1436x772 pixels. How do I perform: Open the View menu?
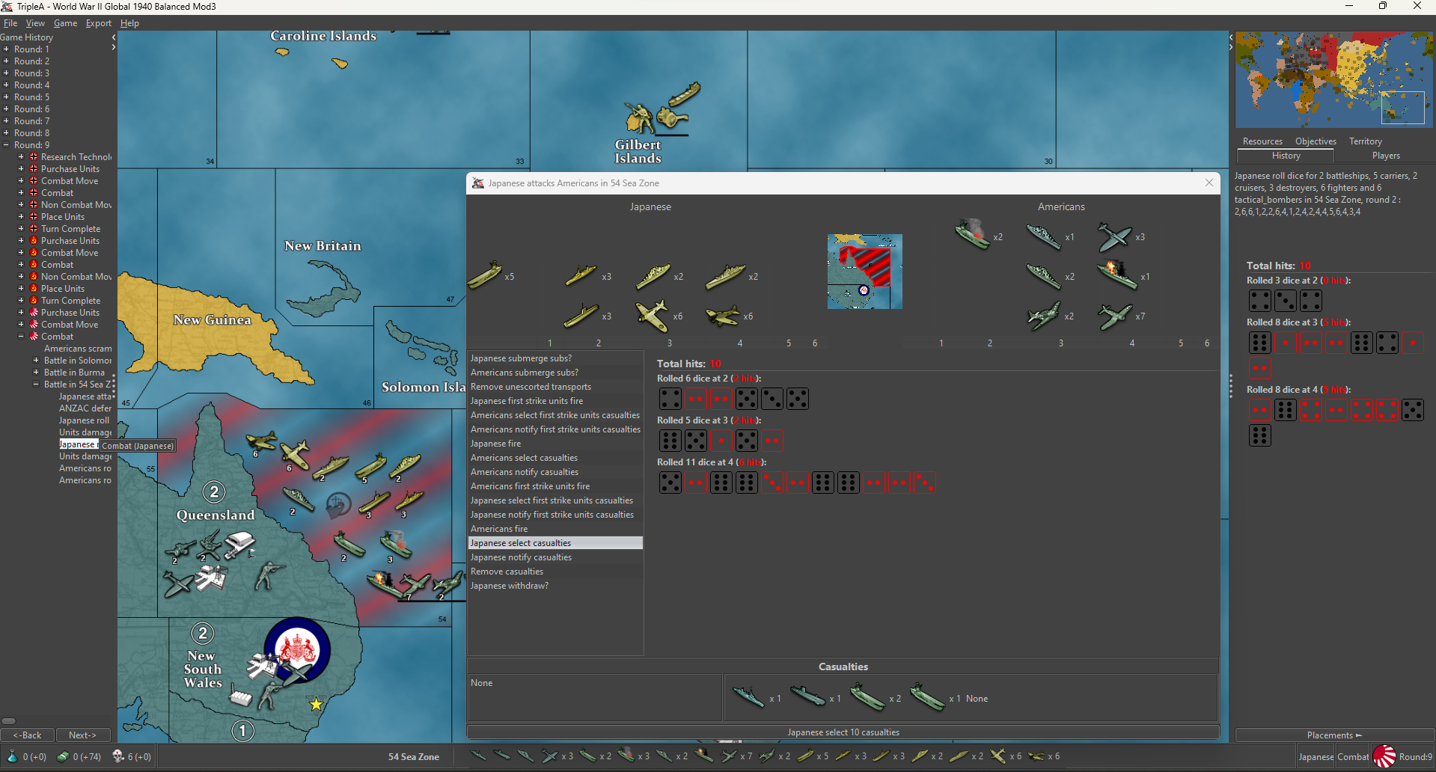coord(35,23)
